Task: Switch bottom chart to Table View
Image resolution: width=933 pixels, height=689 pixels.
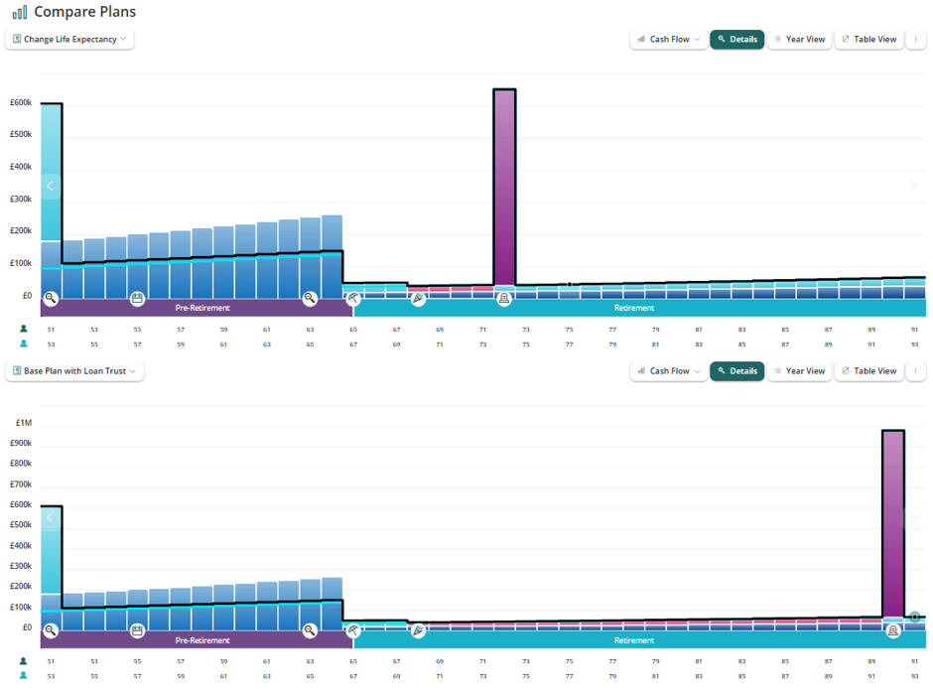Action: [868, 371]
